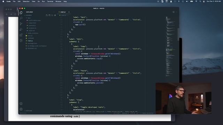Open the Help menu
The image size is (223, 125).
point(65,1)
